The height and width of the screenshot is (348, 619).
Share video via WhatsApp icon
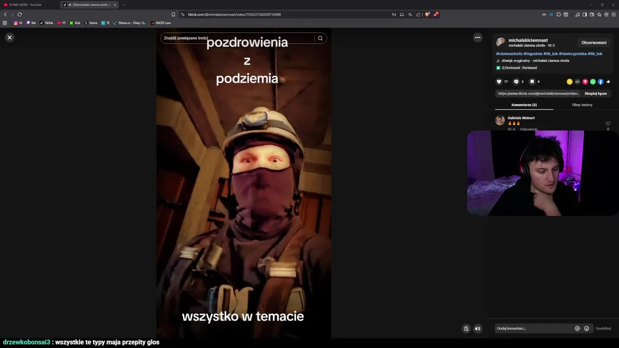(x=593, y=82)
